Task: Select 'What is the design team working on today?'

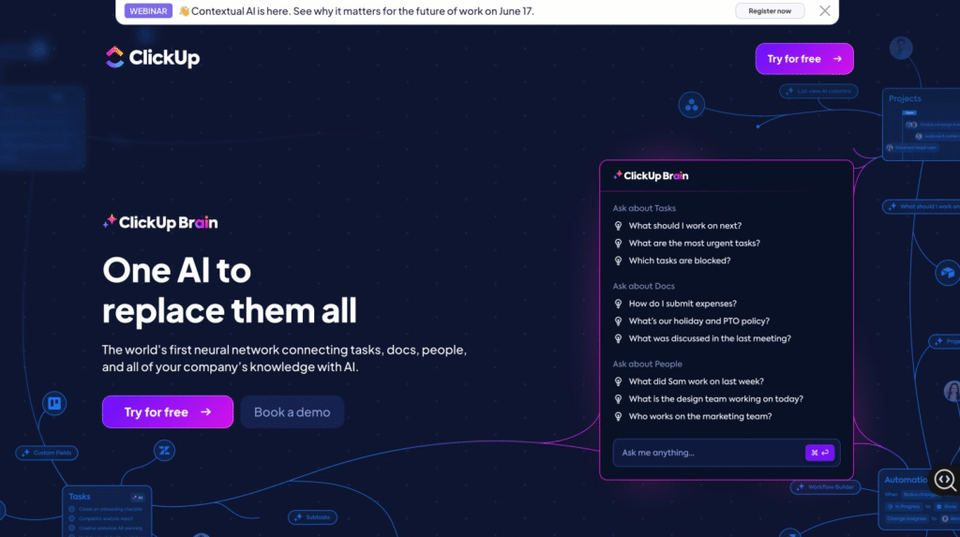Action: 715,398
